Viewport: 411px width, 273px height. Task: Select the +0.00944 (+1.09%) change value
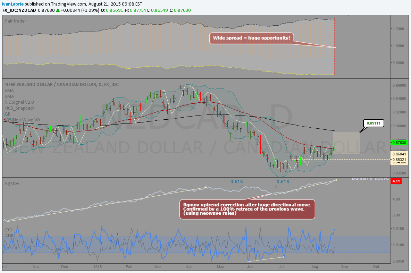[80, 10]
